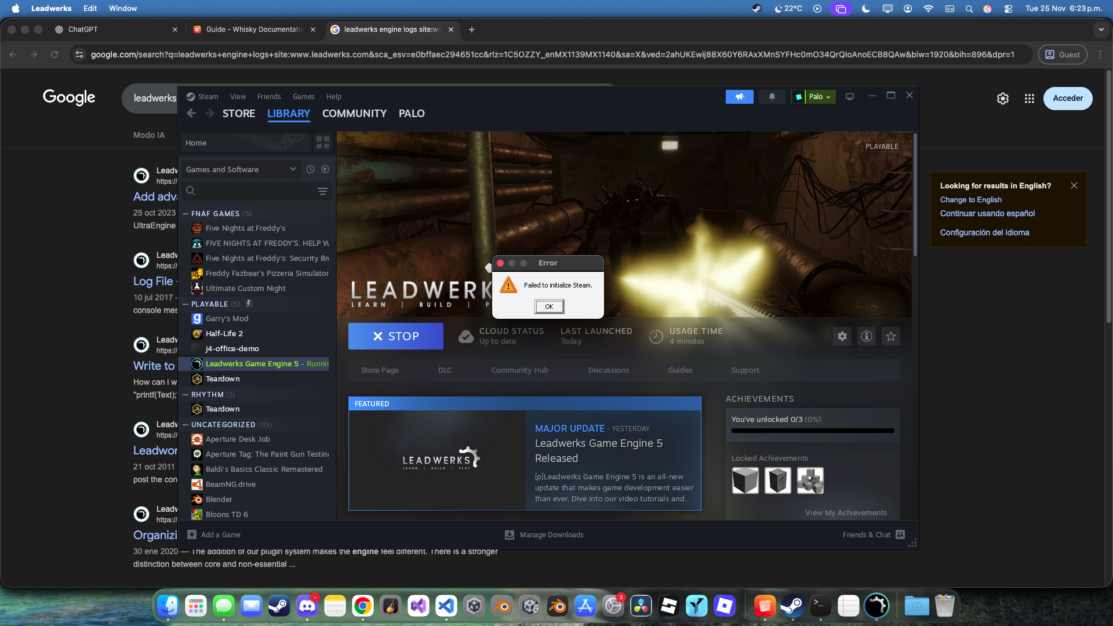Open the Games and Software dropdown
This screenshot has width=1113, height=626.
click(x=240, y=169)
